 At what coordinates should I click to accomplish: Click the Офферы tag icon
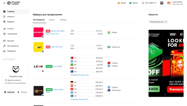point(4,22)
